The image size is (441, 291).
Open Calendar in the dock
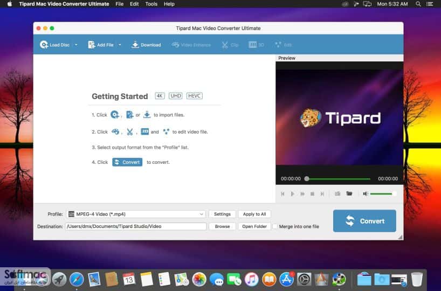pos(129,280)
